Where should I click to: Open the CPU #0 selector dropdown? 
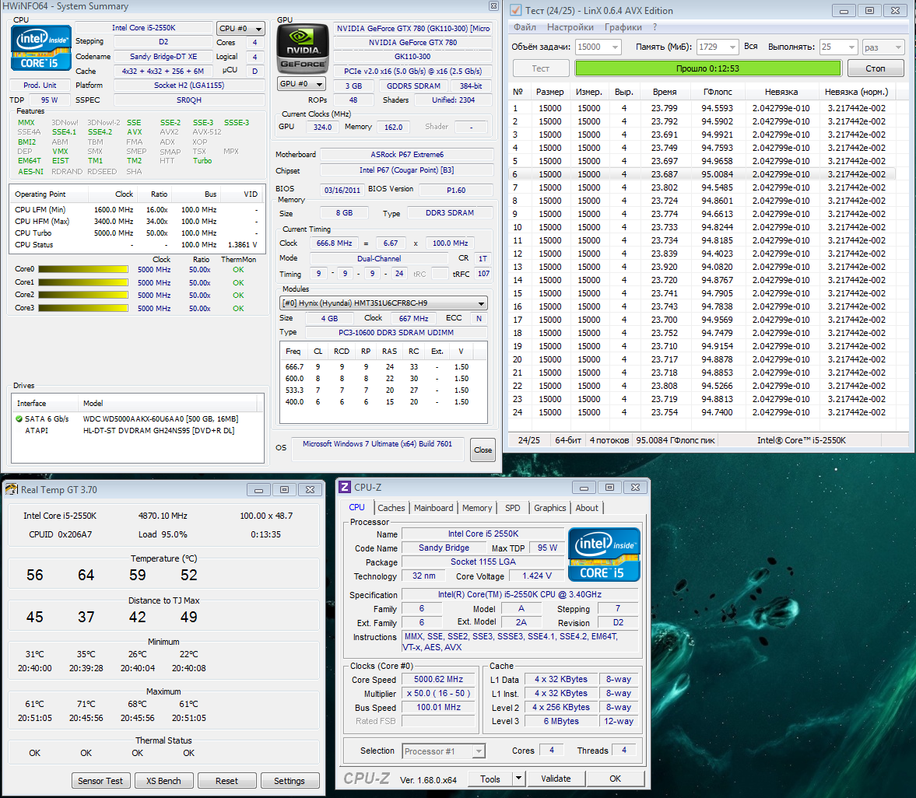240,28
